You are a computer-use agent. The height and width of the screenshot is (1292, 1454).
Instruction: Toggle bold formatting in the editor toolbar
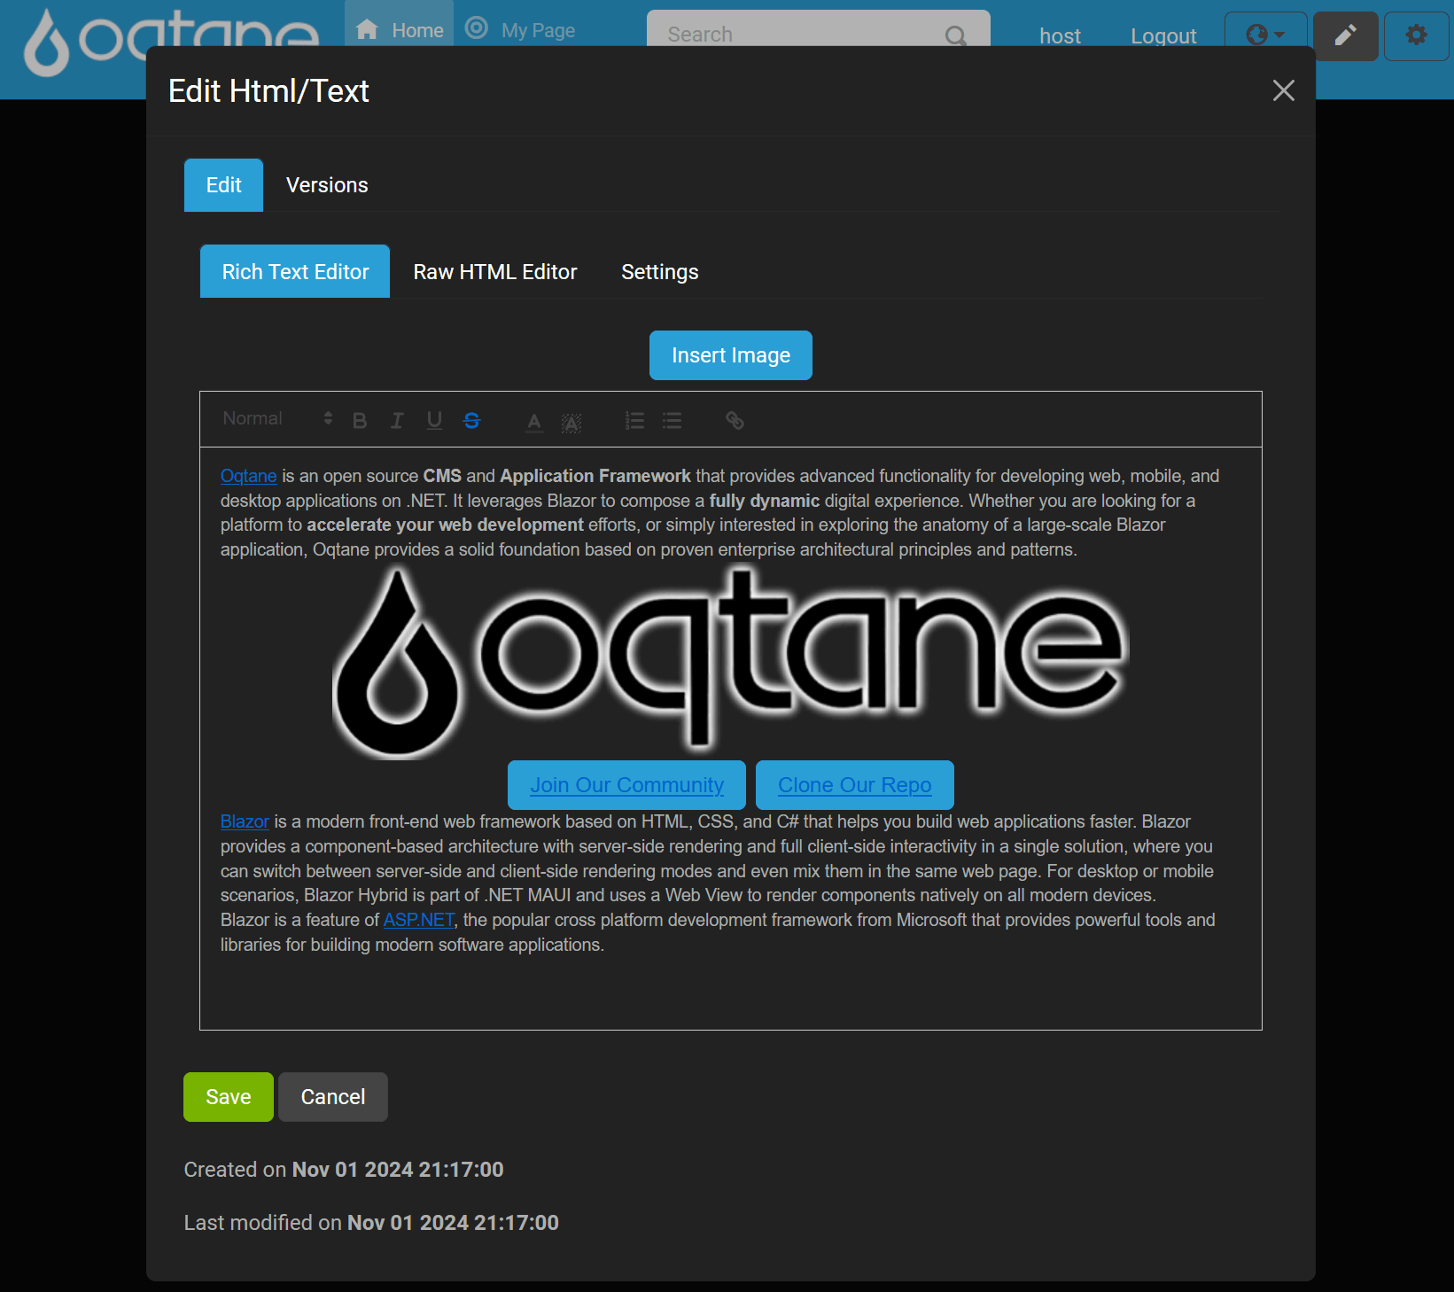pyautogui.click(x=360, y=421)
